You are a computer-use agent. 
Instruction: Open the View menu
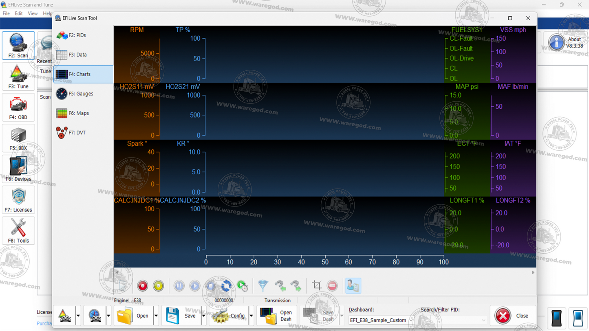click(x=33, y=13)
